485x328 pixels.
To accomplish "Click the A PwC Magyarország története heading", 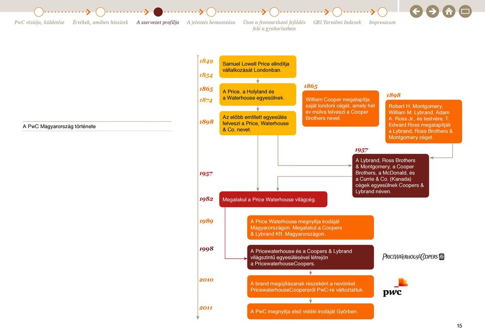I will [59, 126].
